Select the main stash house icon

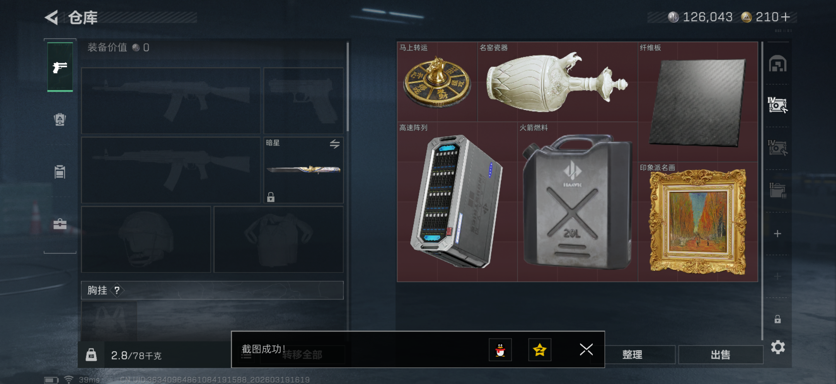[777, 63]
